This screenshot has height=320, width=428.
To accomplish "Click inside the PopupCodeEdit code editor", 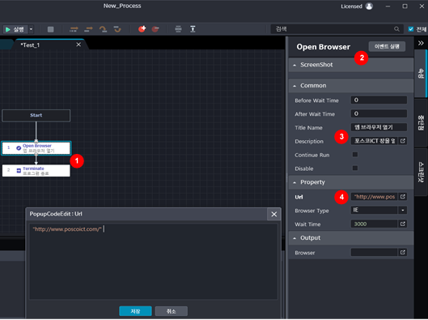I will click(x=154, y=262).
